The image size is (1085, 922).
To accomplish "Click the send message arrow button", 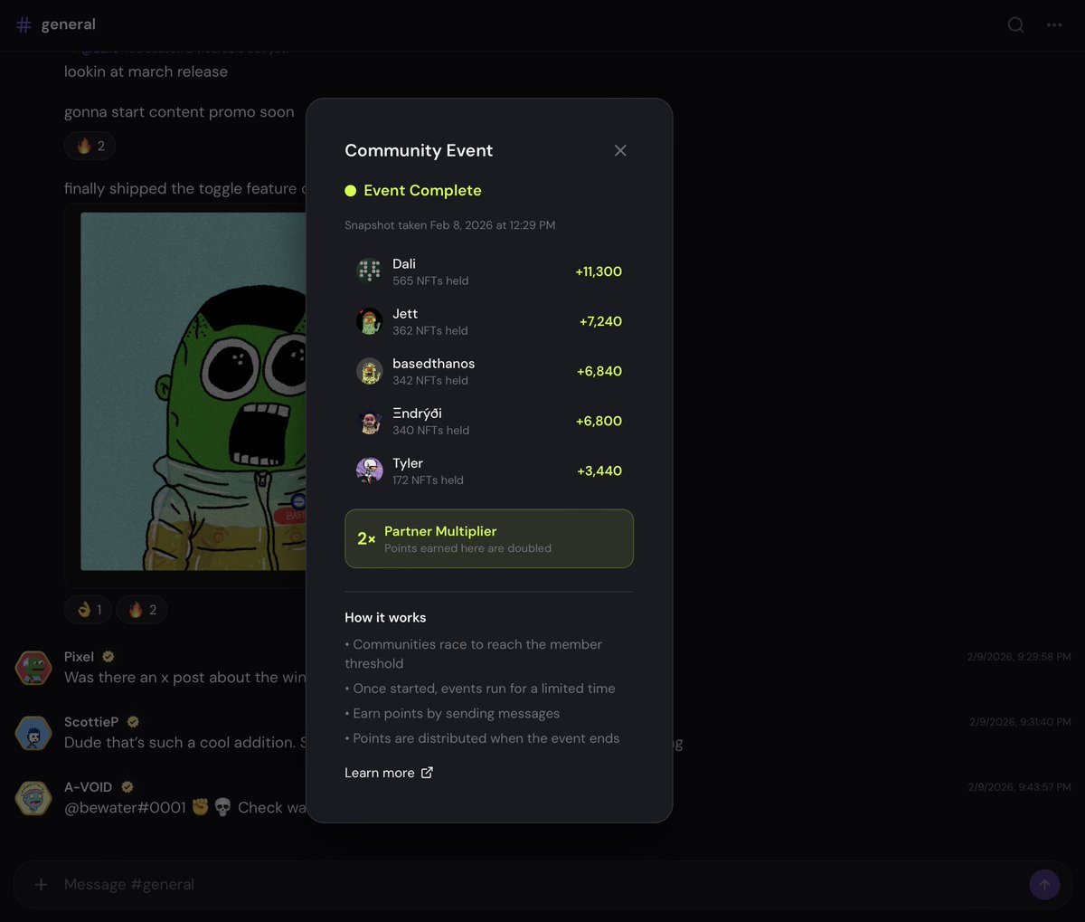I will click(1044, 884).
